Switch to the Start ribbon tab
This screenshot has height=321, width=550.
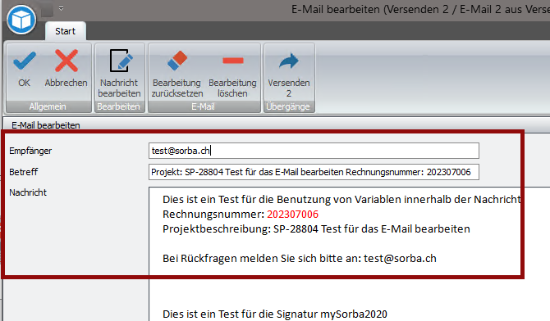click(65, 31)
